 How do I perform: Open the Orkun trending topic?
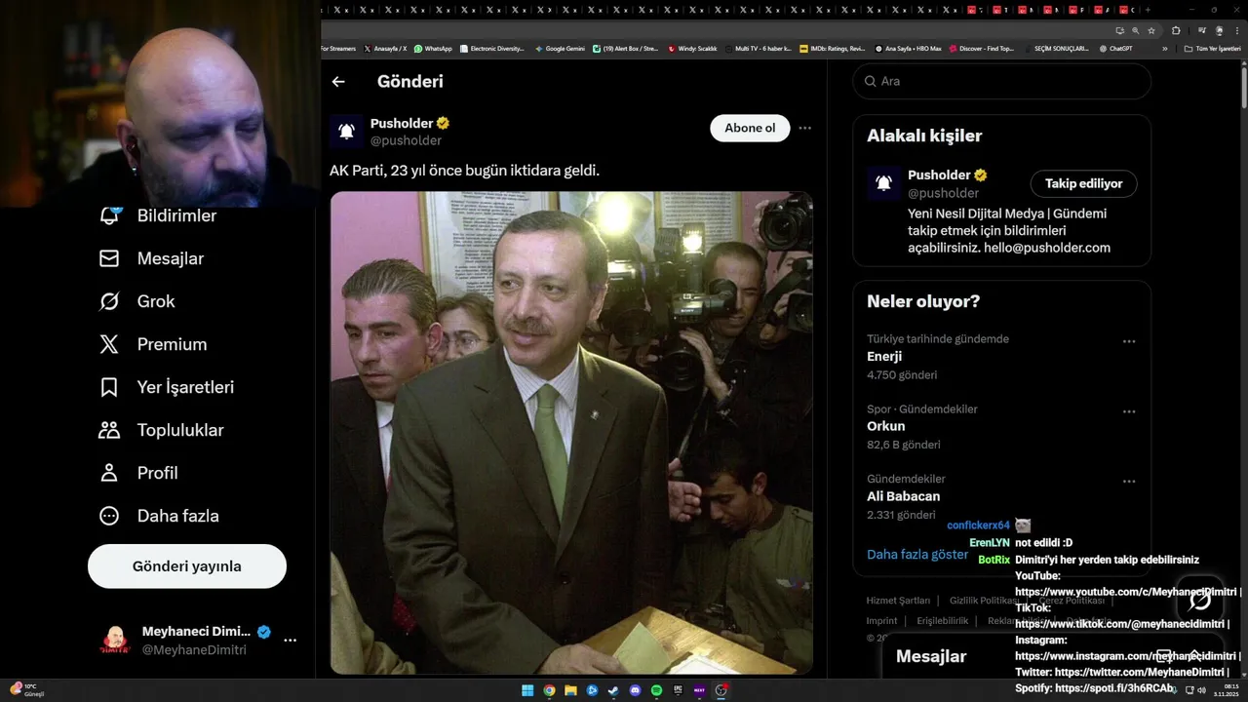(x=886, y=426)
